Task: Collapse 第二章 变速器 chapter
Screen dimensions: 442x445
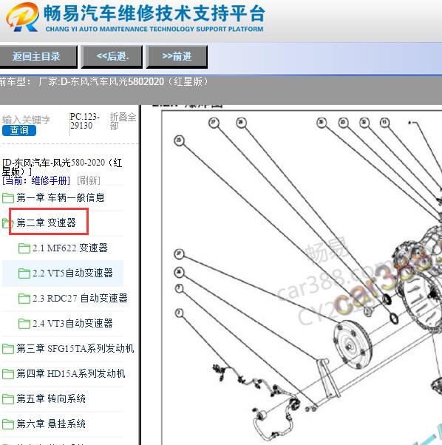Action: [47, 222]
